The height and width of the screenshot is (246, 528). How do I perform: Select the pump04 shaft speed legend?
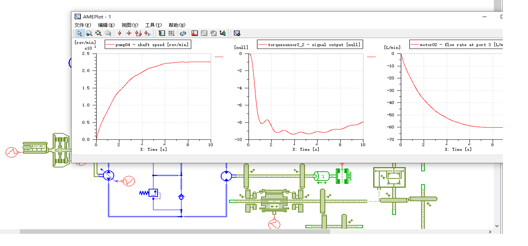(148, 44)
